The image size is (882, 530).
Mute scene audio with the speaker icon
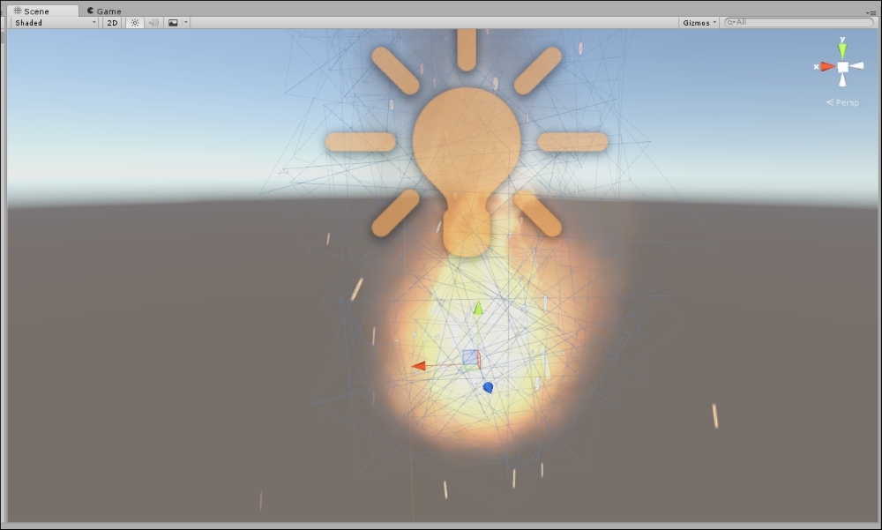click(153, 22)
